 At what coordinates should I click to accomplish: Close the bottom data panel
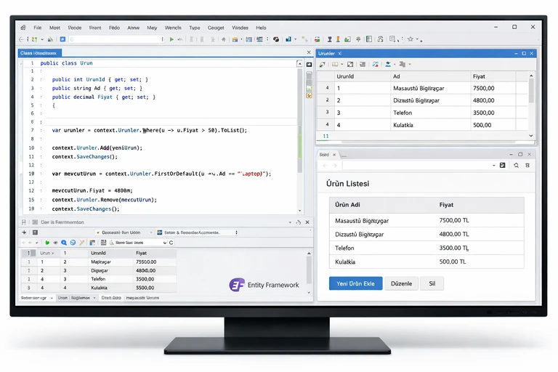click(x=307, y=222)
